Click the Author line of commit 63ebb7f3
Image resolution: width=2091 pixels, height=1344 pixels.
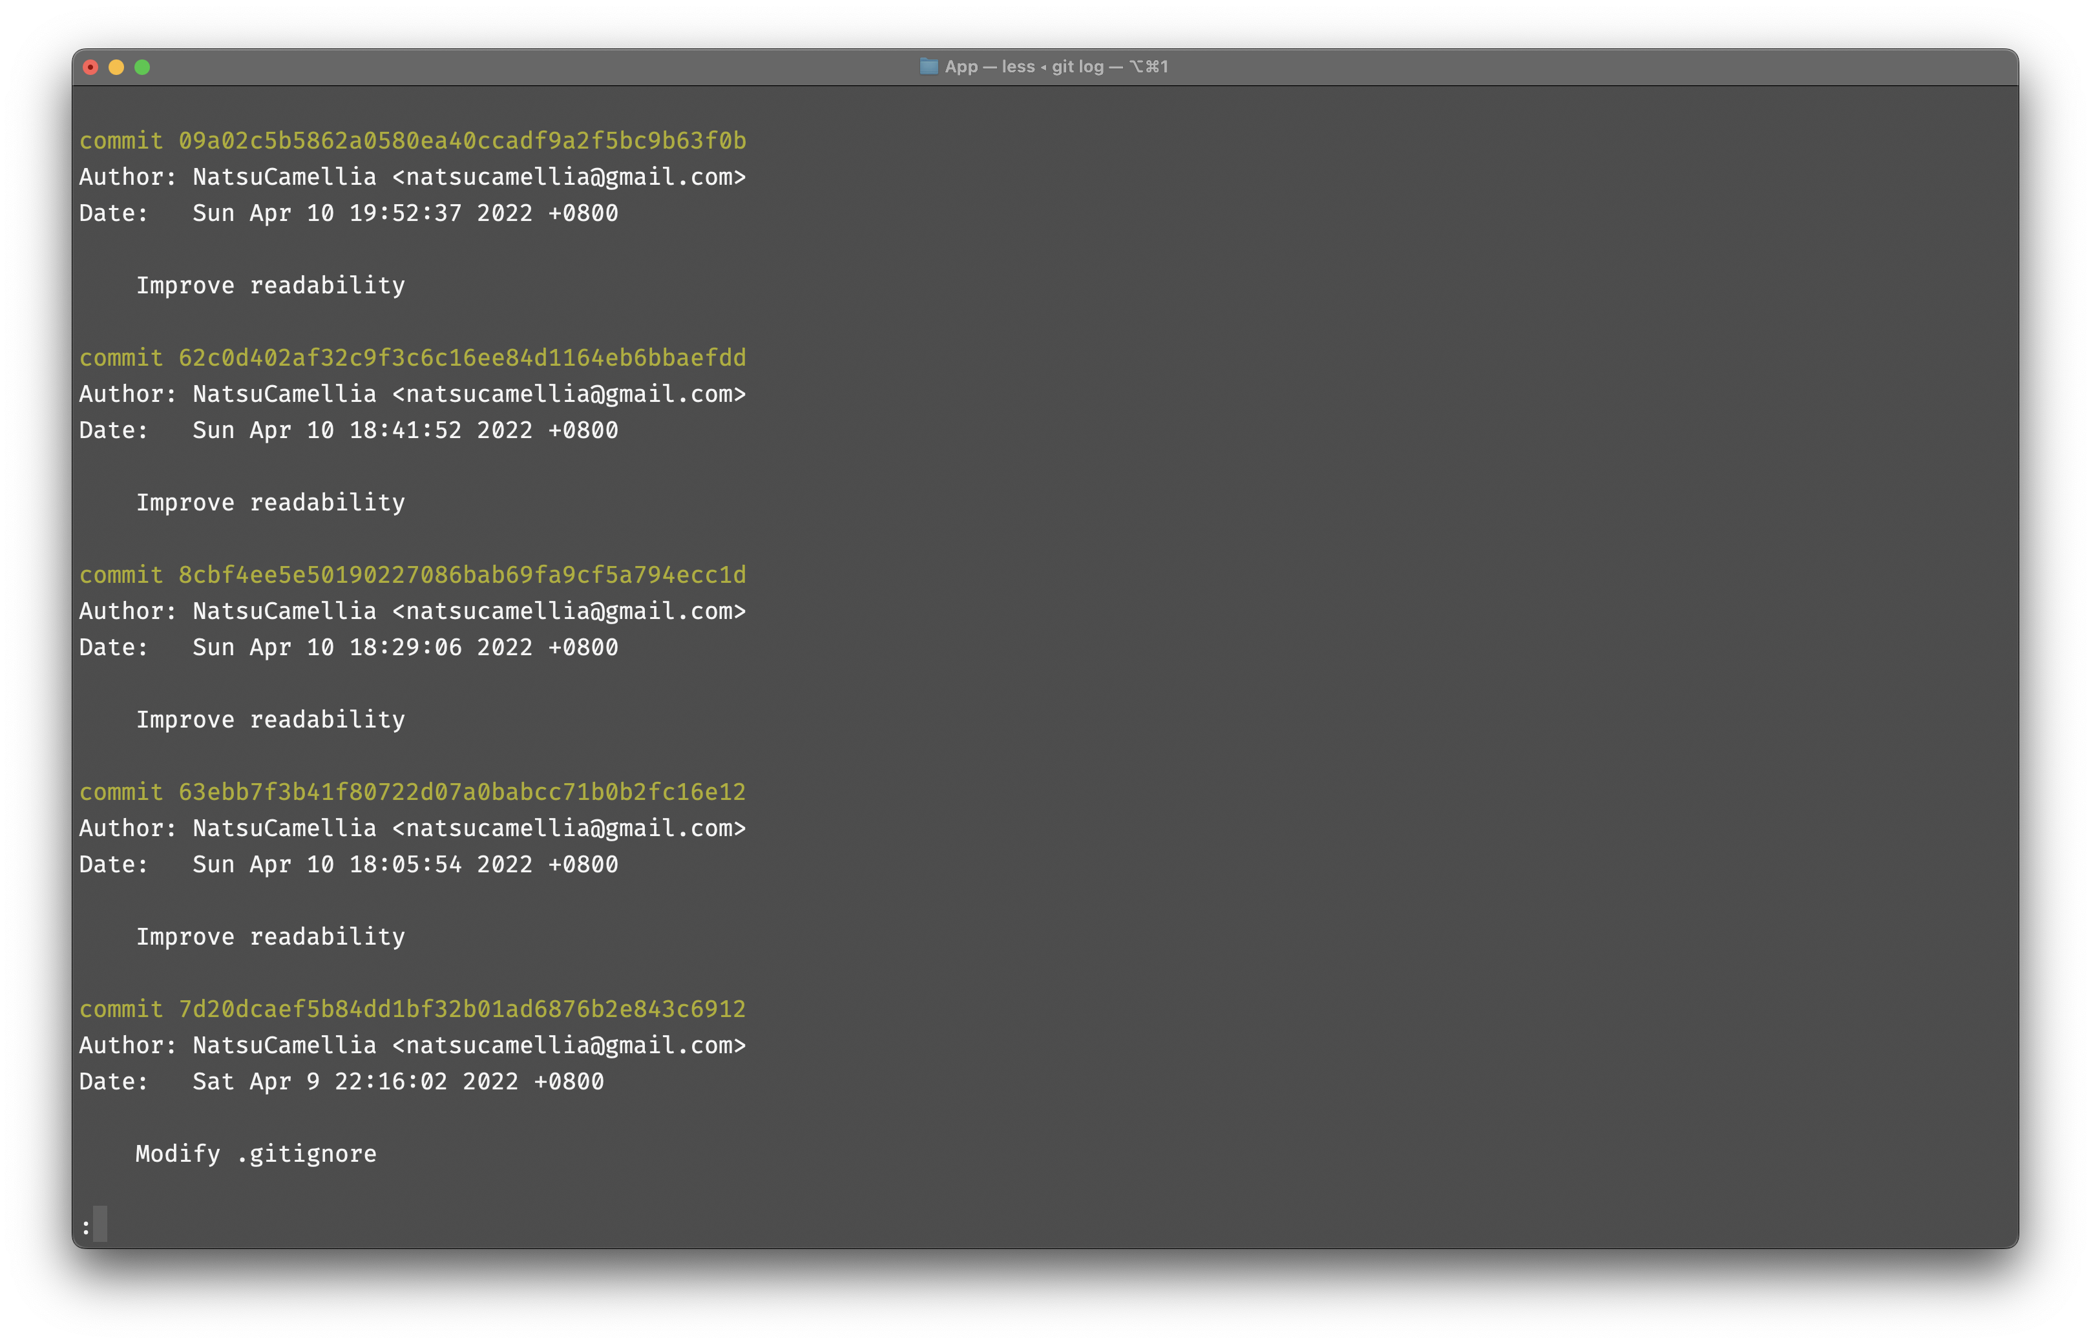tap(413, 828)
